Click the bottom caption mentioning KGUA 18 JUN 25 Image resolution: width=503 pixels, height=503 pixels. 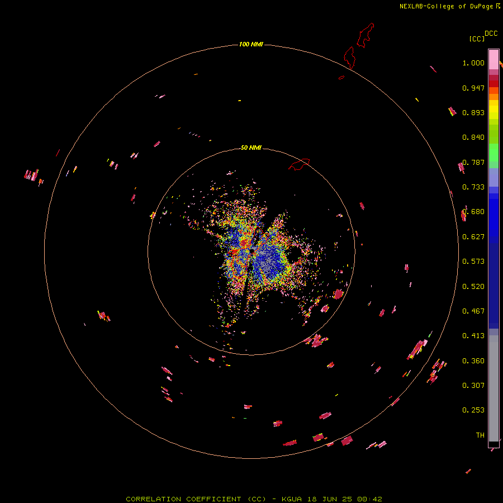point(254,499)
